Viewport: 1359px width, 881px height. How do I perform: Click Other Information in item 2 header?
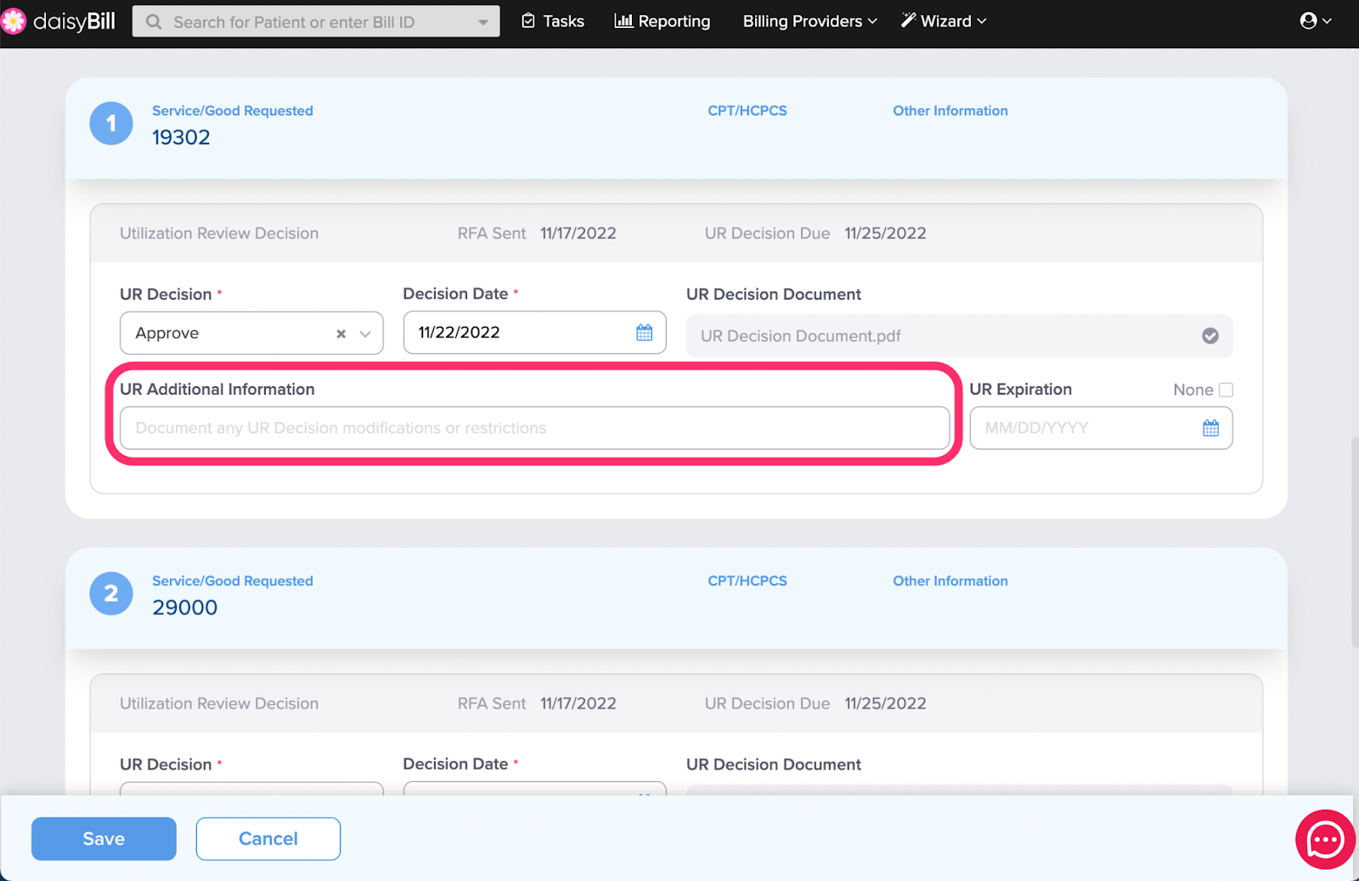point(950,581)
